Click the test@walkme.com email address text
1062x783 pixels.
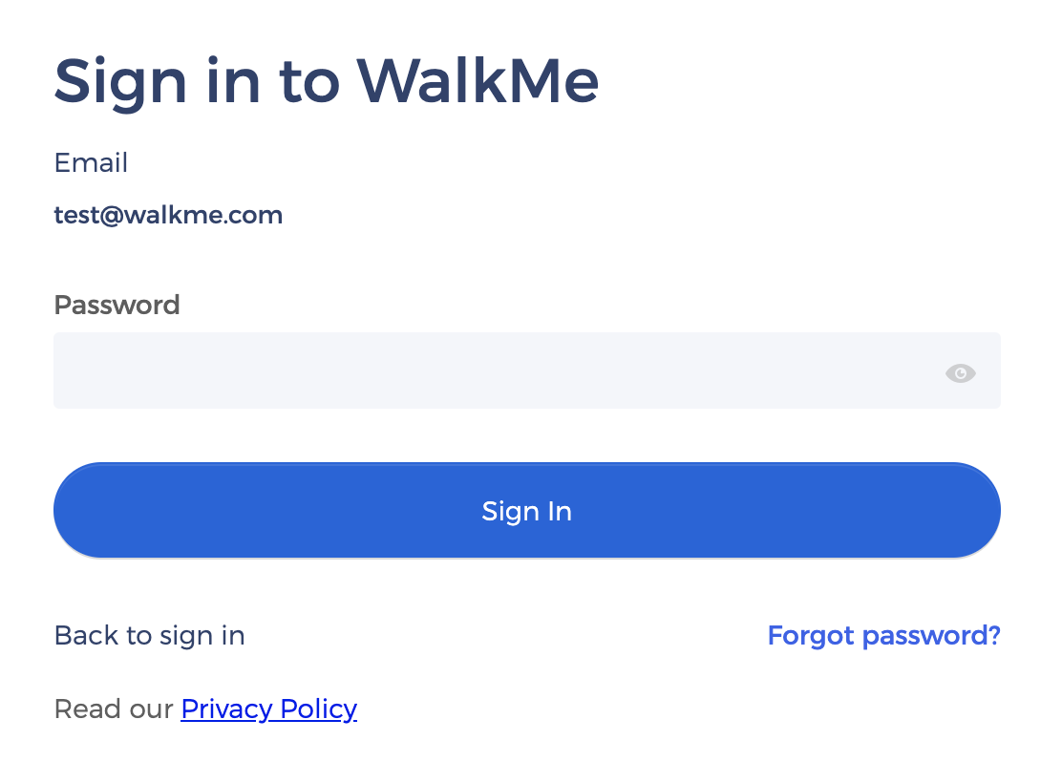pyautogui.click(x=168, y=215)
